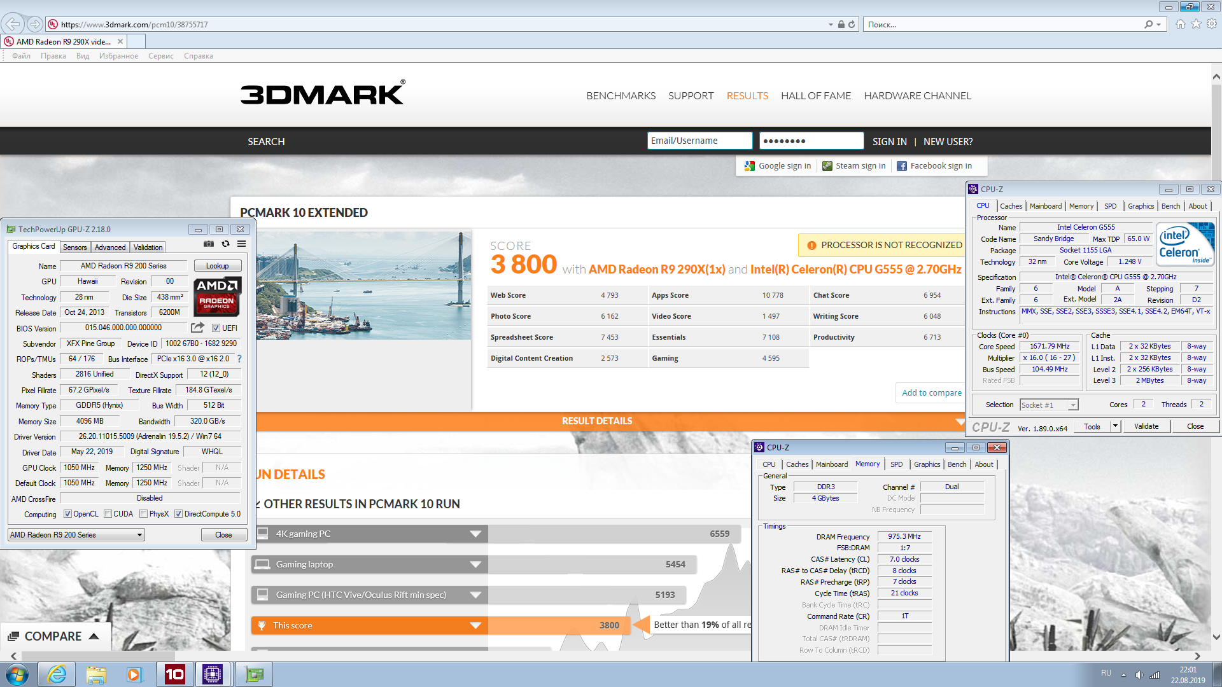Open Internet Explorer from taskbar
1222x687 pixels.
[x=57, y=674]
